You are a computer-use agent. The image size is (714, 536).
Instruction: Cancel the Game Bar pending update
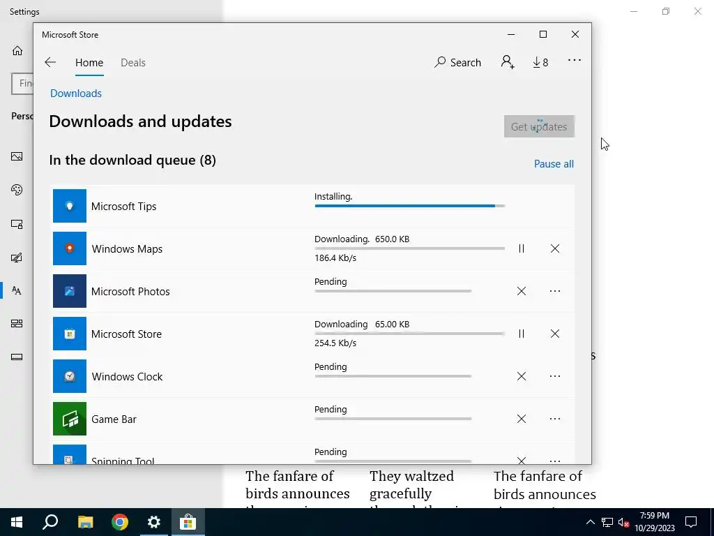pyautogui.click(x=522, y=419)
